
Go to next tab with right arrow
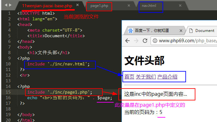10,5
